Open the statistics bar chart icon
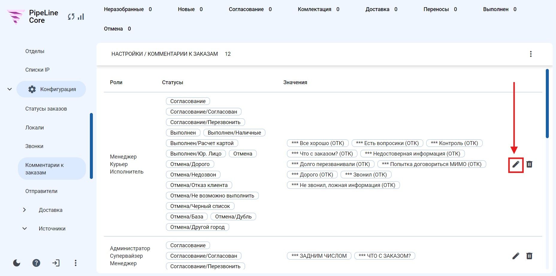The image size is (556, 276). click(81, 17)
